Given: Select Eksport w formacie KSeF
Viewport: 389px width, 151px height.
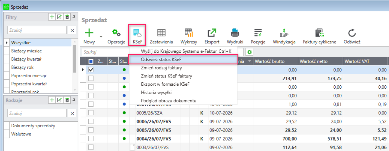Looking at the screenshot, I should [183, 84].
